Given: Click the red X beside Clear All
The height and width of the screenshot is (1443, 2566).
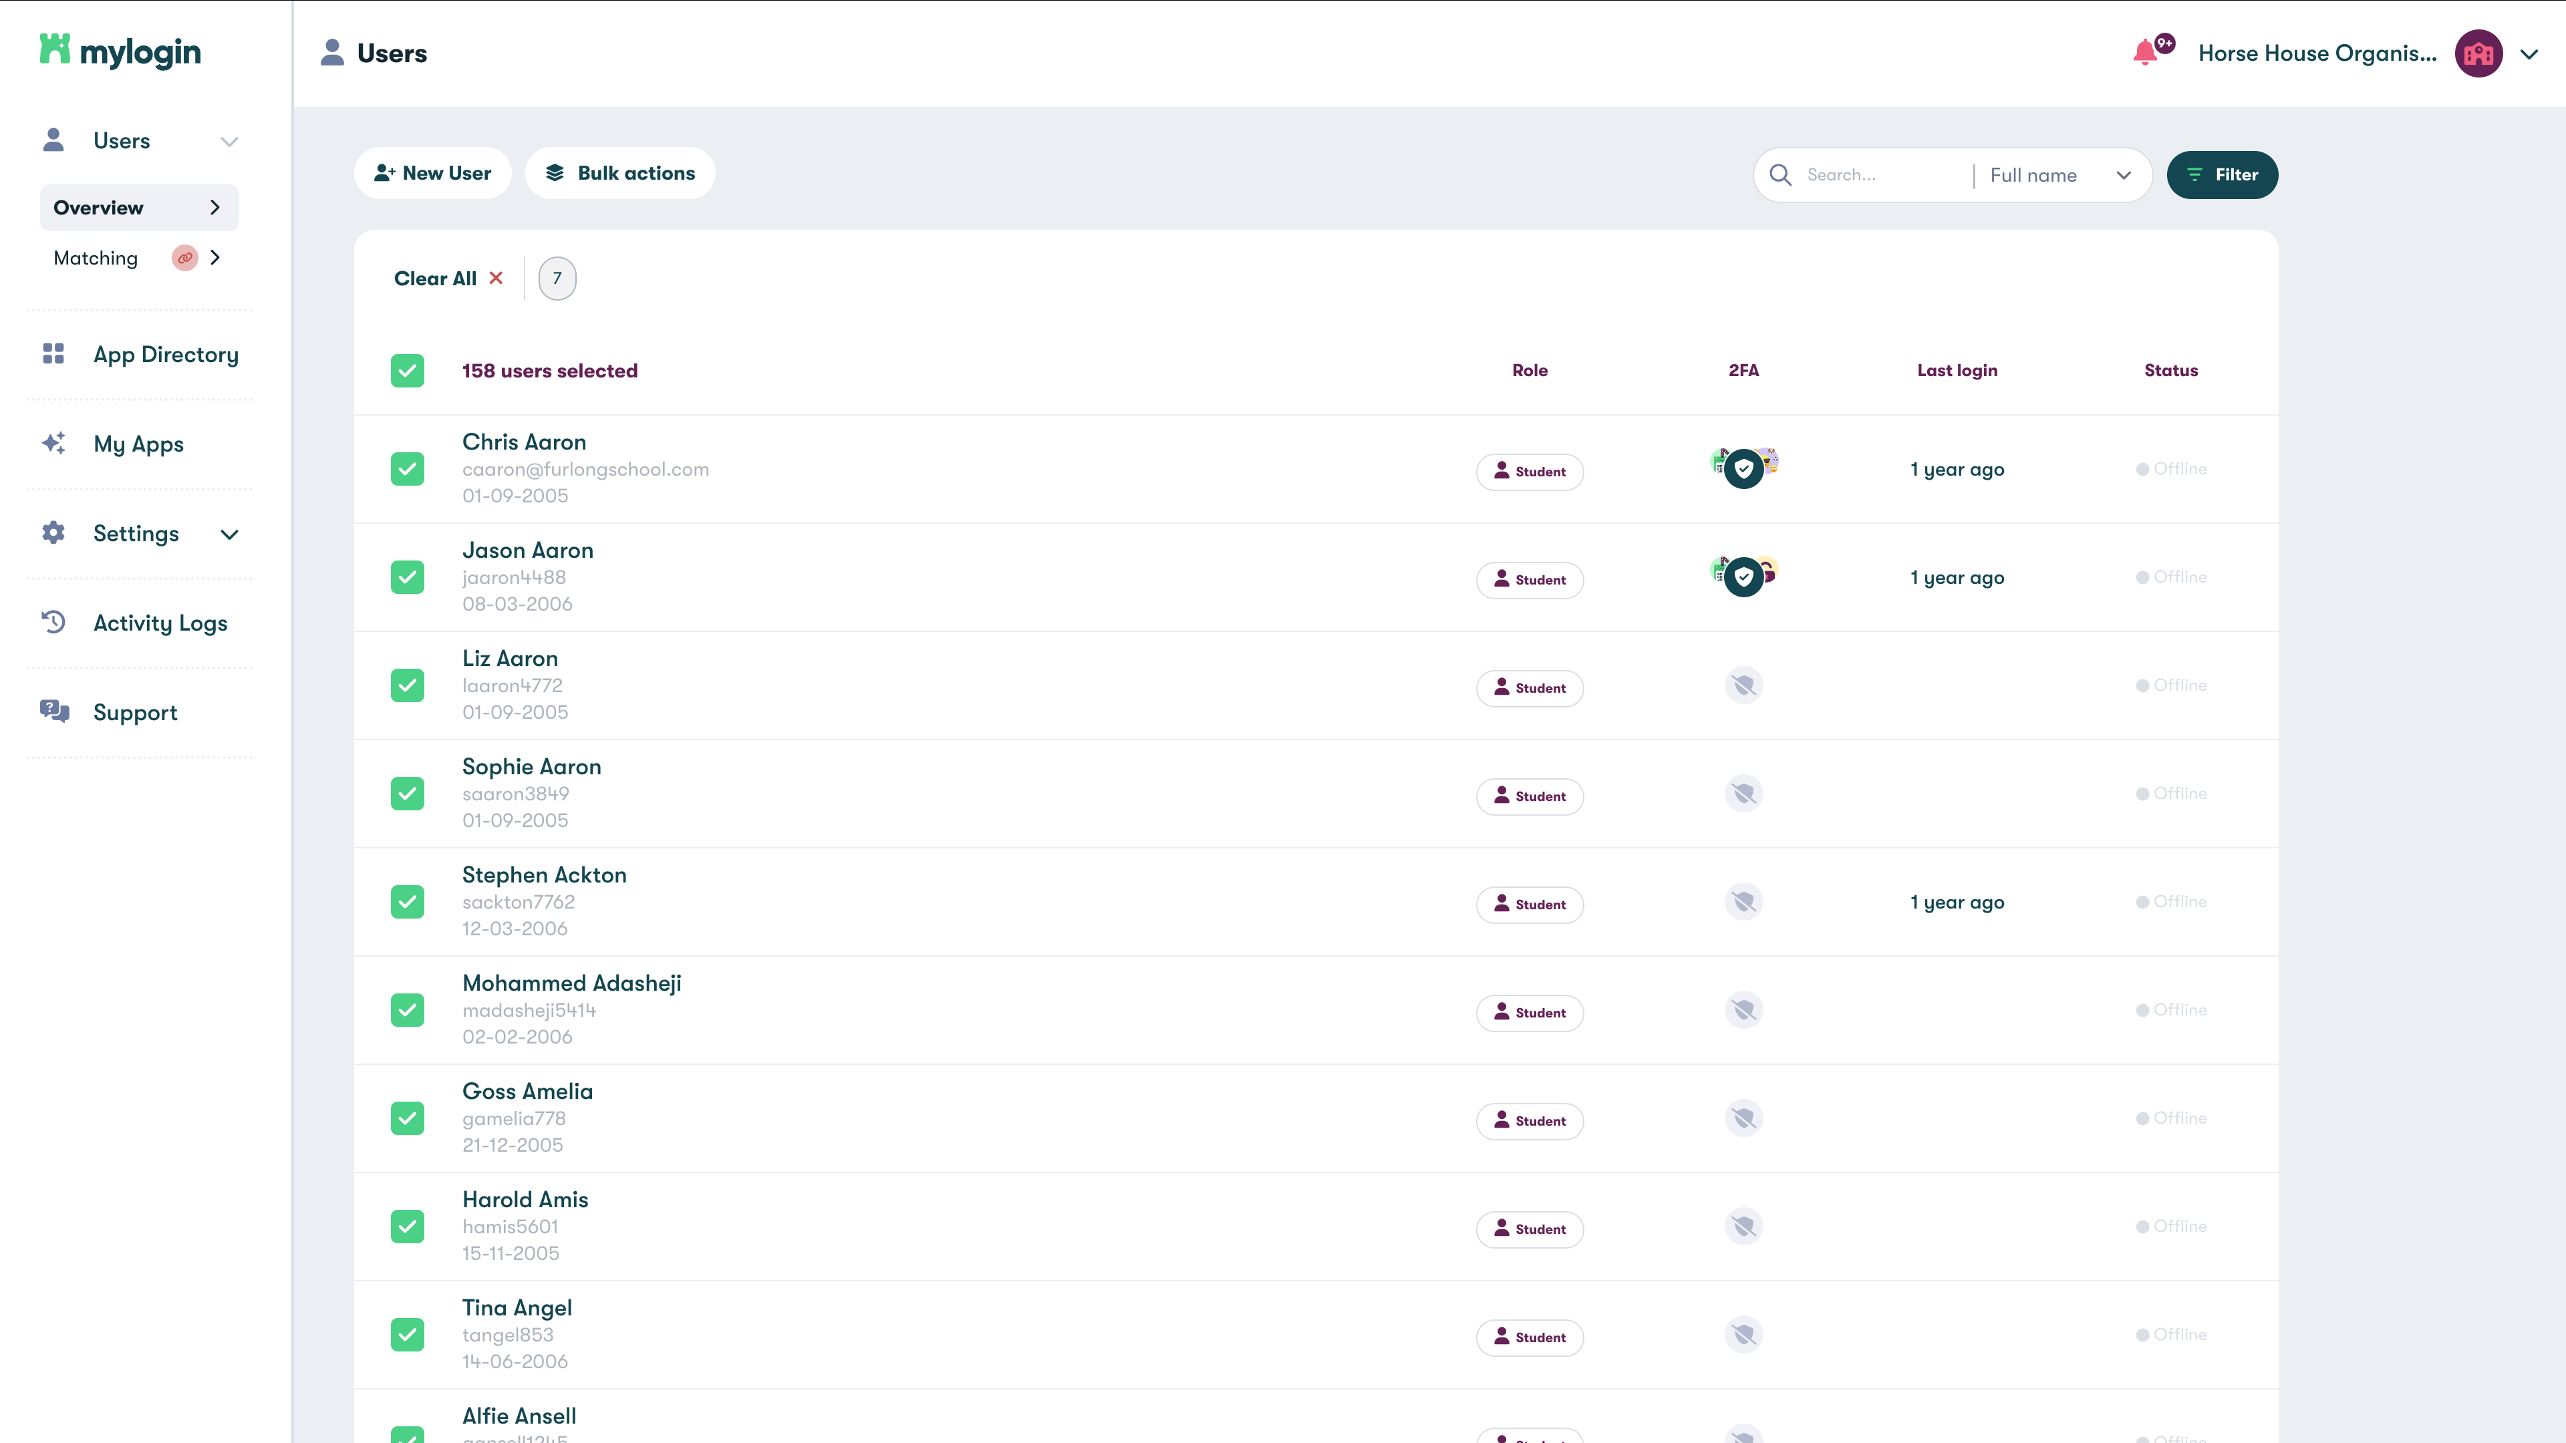Looking at the screenshot, I should (x=496, y=279).
